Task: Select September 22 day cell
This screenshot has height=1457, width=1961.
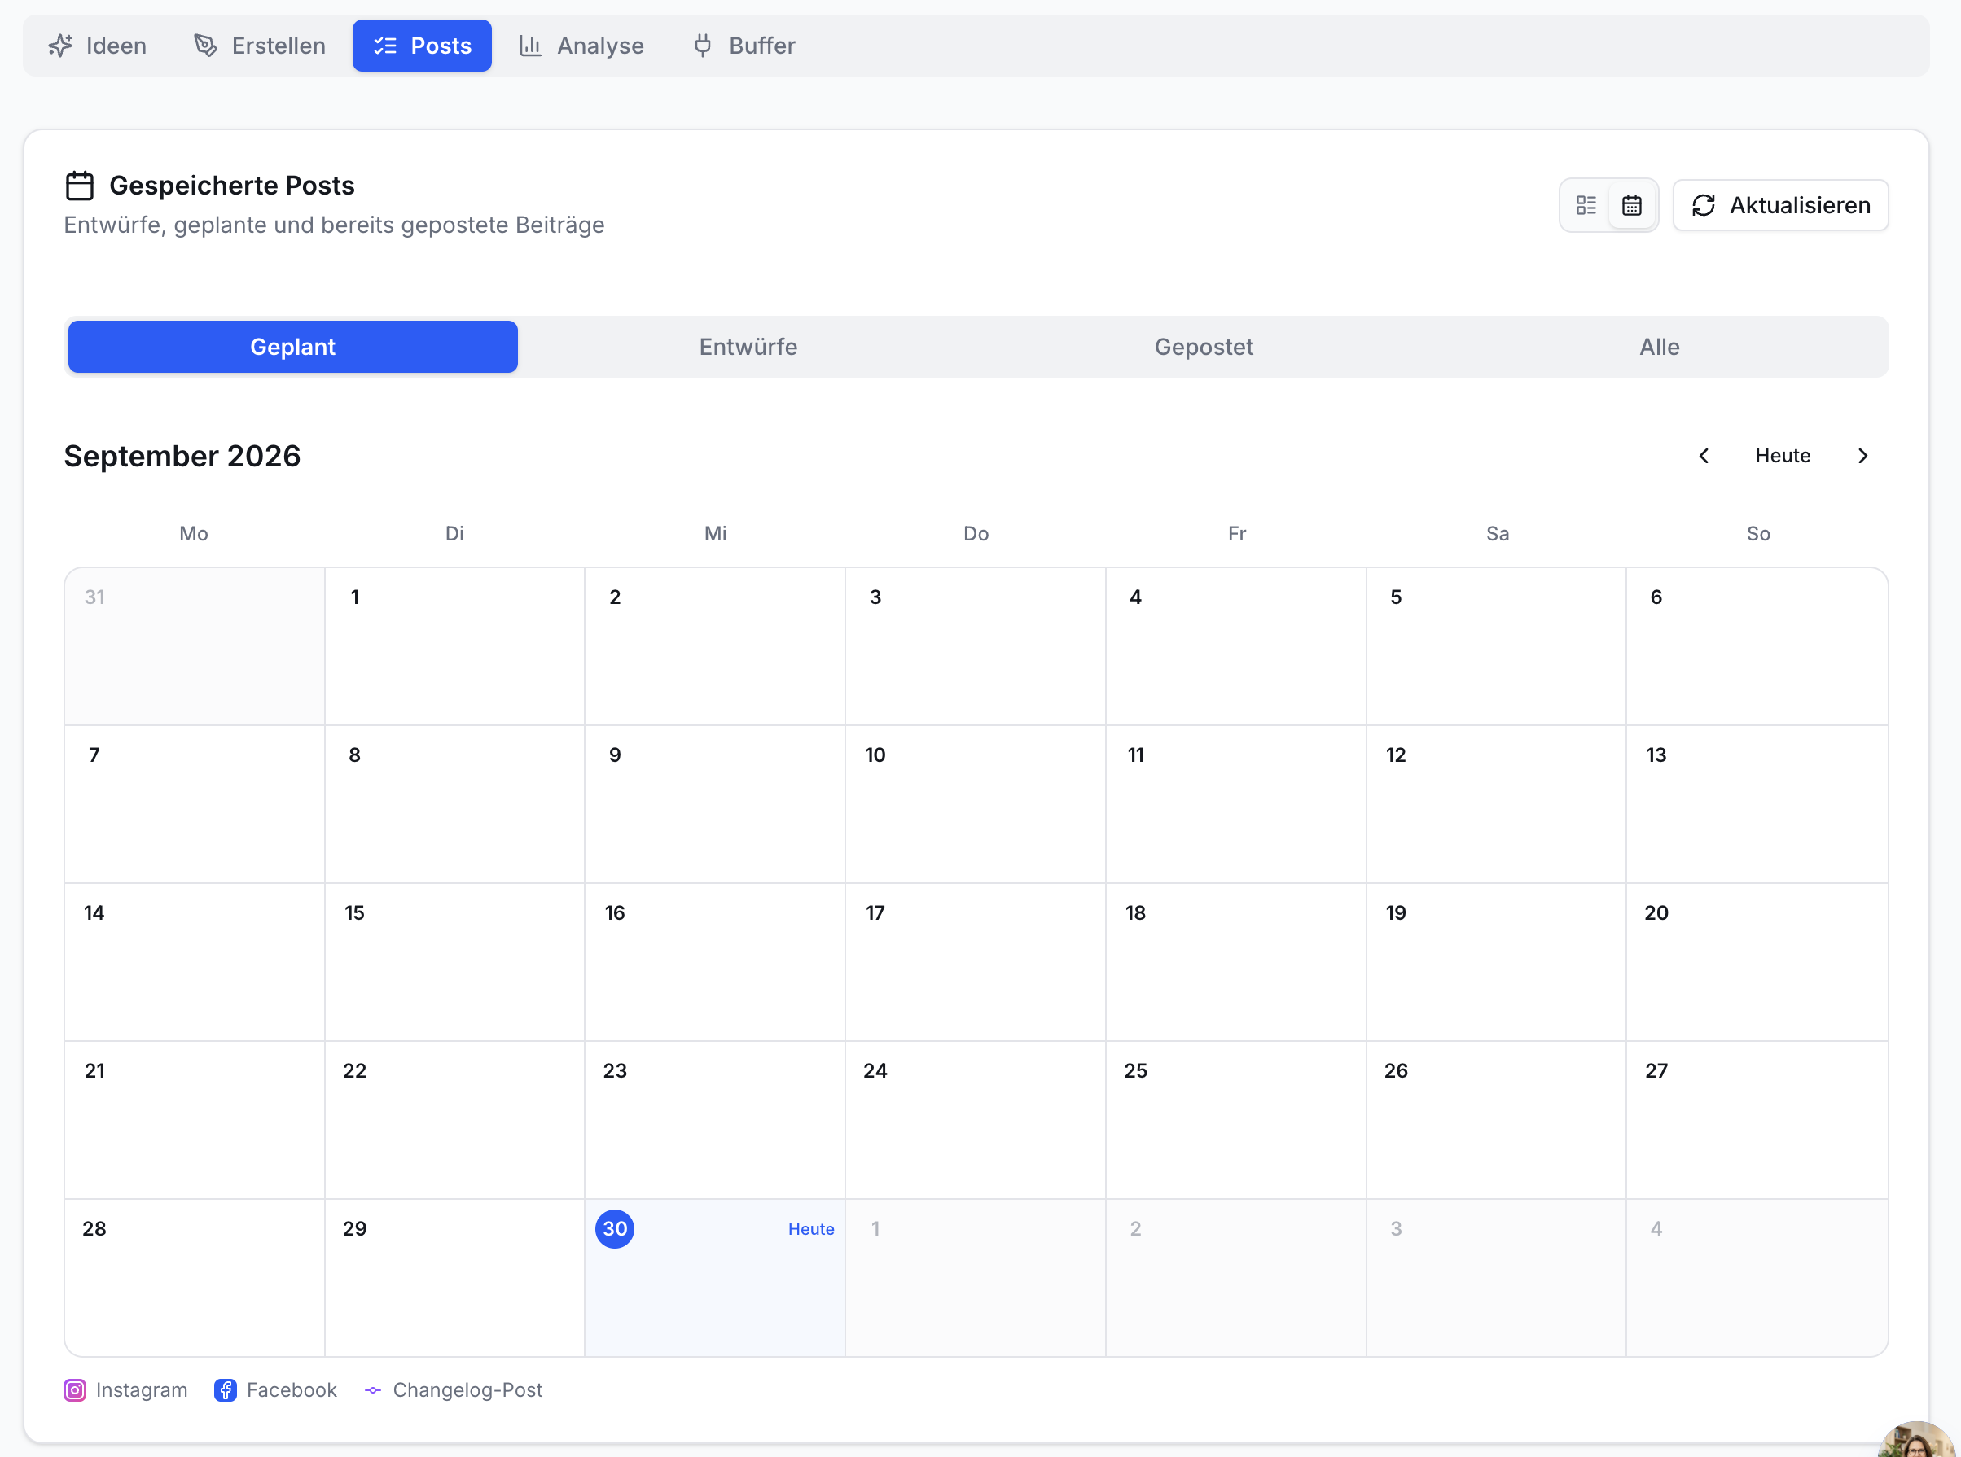Action: click(x=454, y=1119)
